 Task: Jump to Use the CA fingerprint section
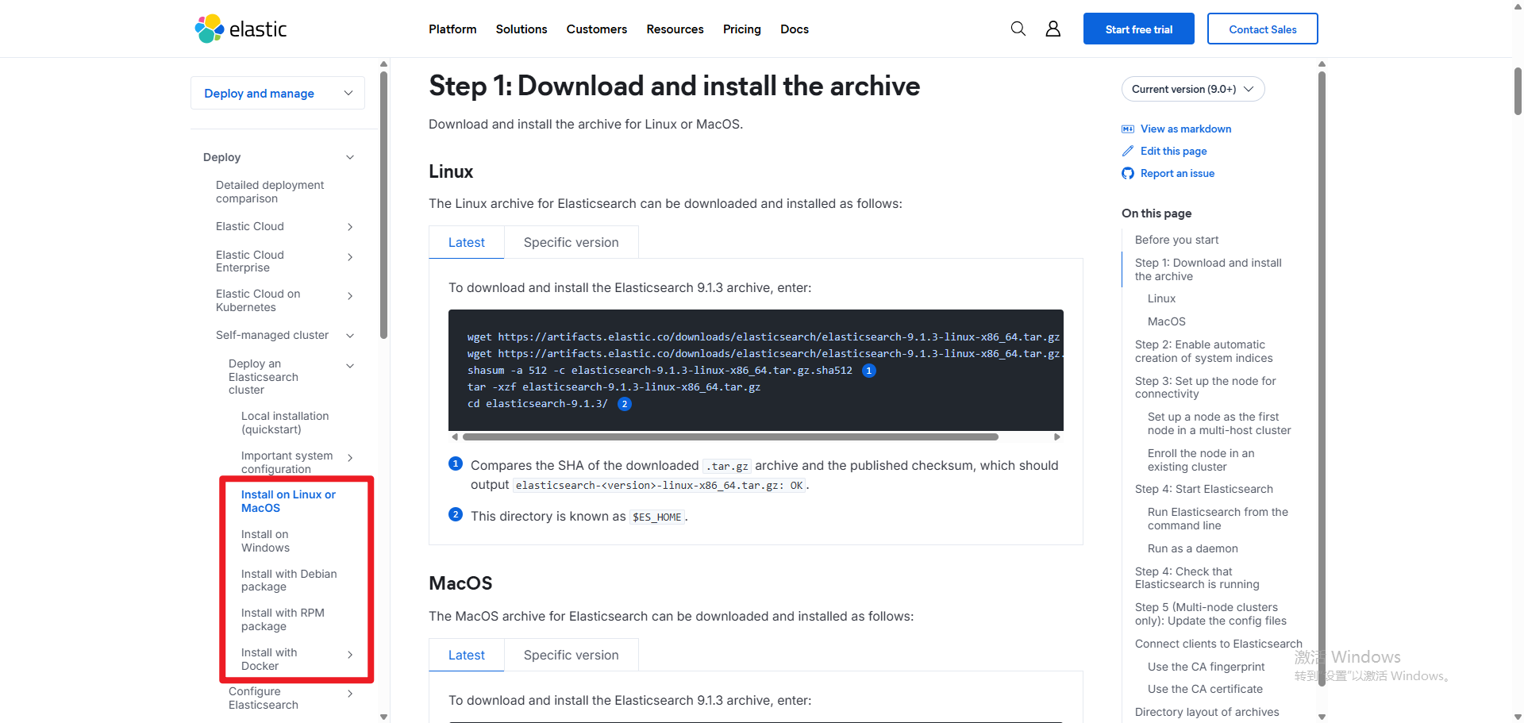(x=1206, y=667)
